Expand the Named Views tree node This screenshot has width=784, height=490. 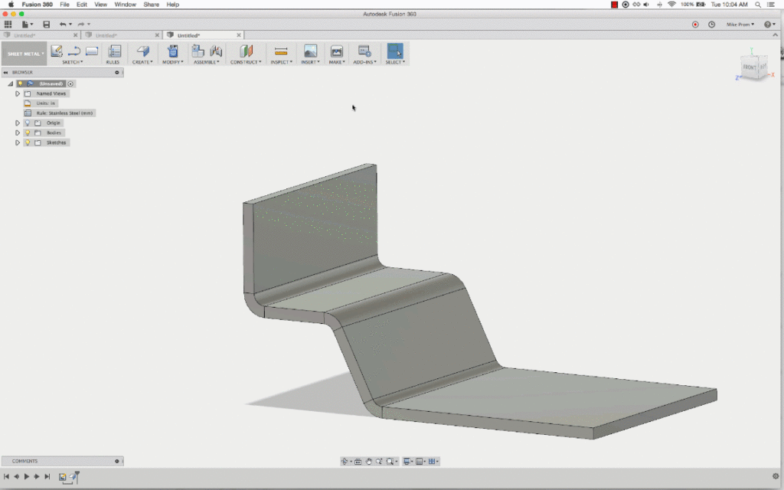coord(18,93)
